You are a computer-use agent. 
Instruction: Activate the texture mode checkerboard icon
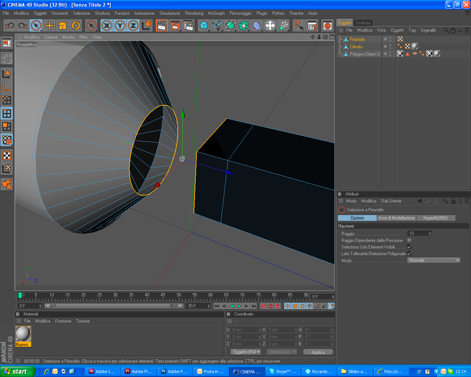click(x=7, y=155)
